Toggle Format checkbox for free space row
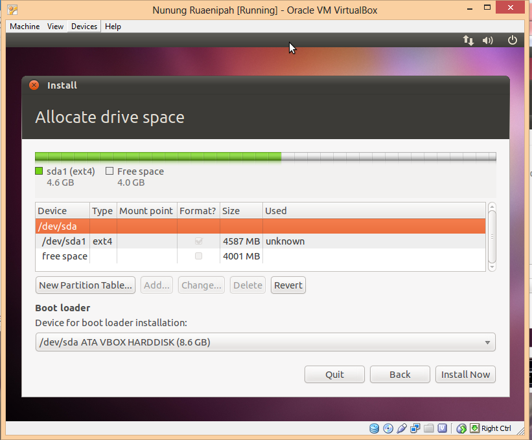Viewport: 532px width, 440px height. [x=198, y=256]
